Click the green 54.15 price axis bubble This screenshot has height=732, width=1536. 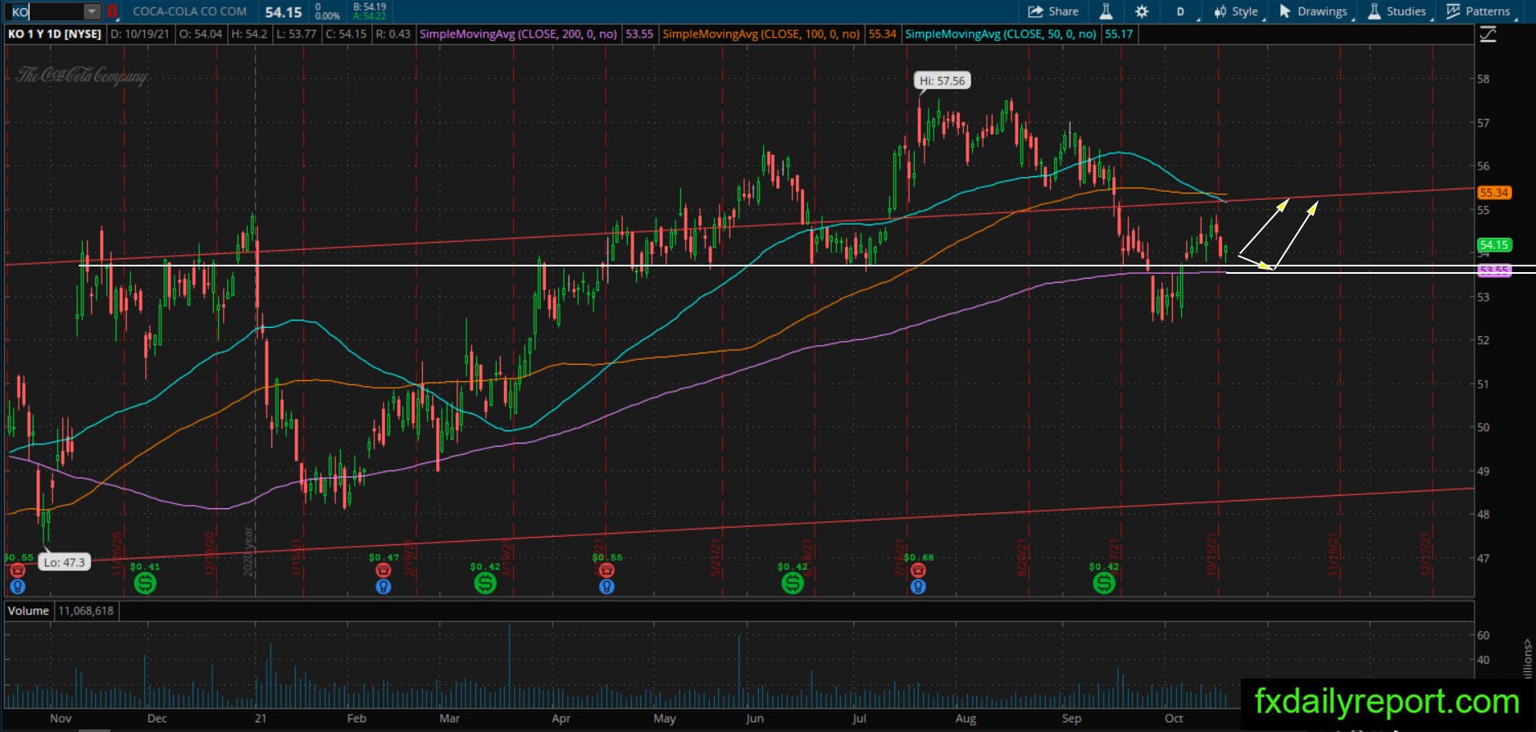pos(1493,244)
